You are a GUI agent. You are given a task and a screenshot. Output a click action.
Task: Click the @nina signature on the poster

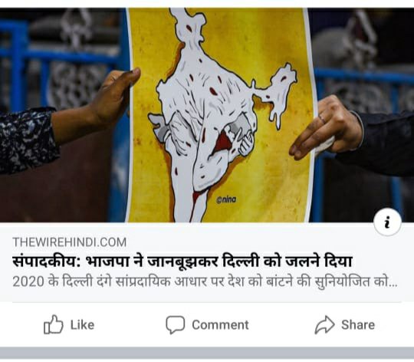click(226, 199)
